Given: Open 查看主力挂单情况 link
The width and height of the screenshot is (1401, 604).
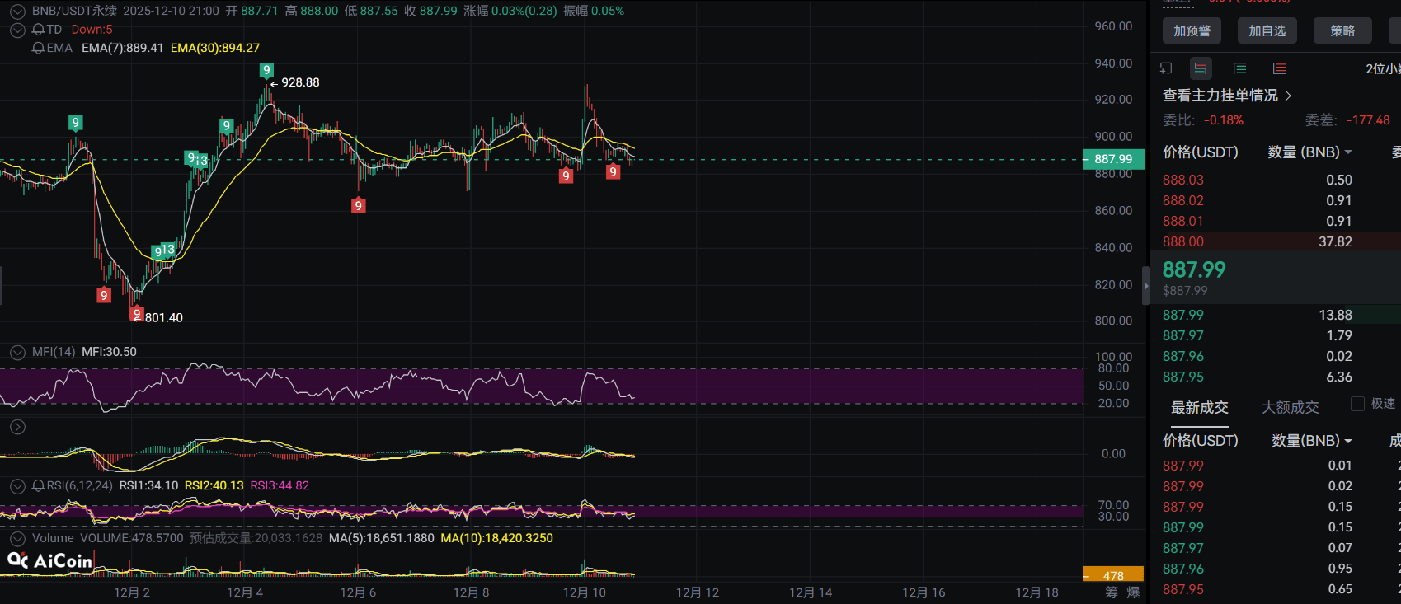Looking at the screenshot, I should click(1227, 96).
